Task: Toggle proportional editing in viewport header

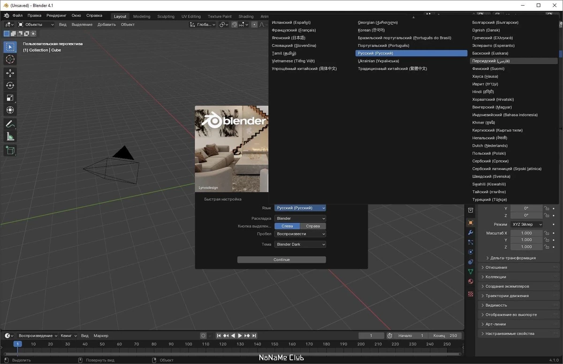Action: pos(254,24)
